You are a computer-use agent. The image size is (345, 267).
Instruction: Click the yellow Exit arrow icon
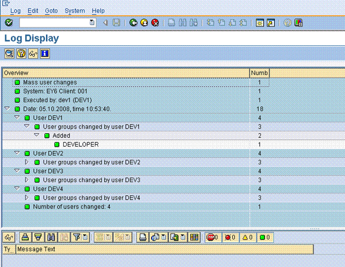tap(144, 23)
